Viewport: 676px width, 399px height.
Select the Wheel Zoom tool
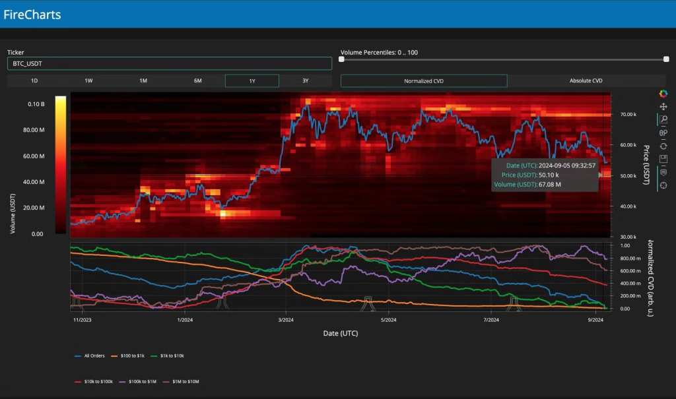pyautogui.click(x=663, y=133)
